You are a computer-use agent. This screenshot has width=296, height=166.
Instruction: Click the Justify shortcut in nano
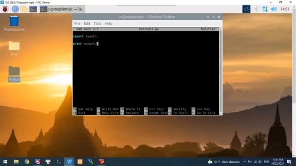click(177, 109)
